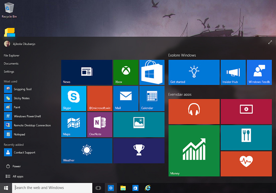
Task: Open the Skype tile
Action: [74, 98]
